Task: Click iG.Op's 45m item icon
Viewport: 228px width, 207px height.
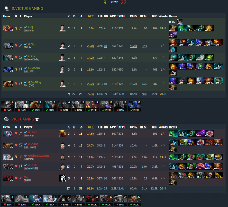Action: click(x=218, y=43)
